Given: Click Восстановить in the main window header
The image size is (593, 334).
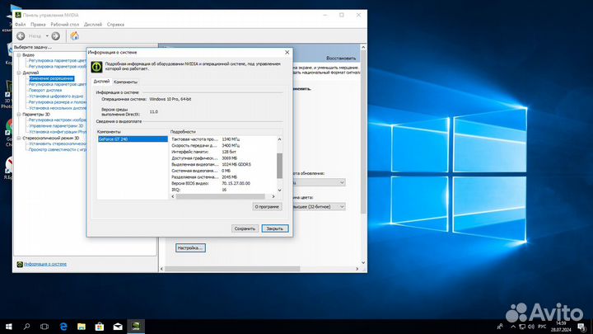Looking at the screenshot, I should coord(341,59).
